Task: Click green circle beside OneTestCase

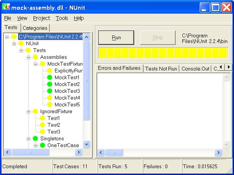Action: click(x=42, y=145)
